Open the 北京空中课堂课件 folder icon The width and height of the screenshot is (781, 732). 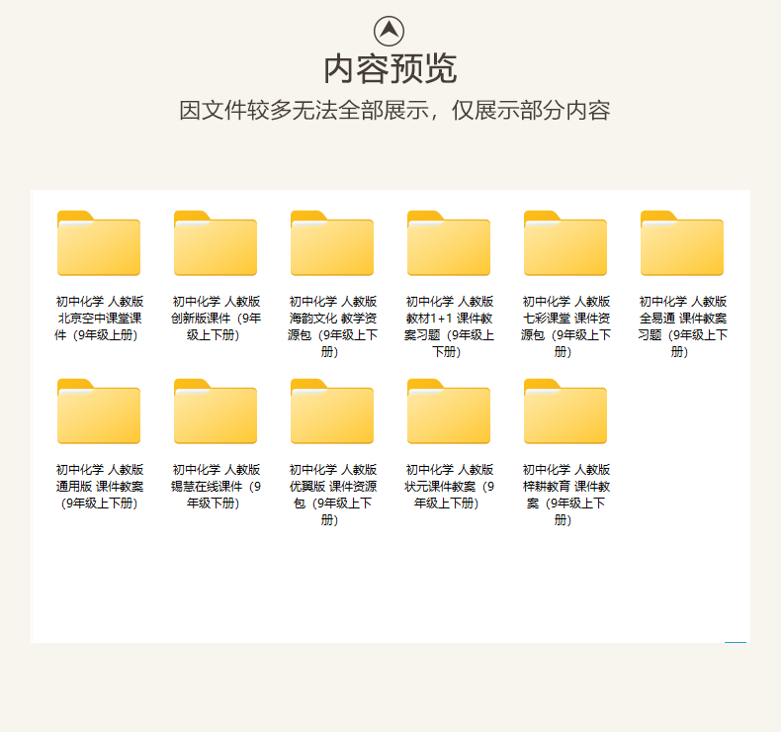[x=99, y=243]
